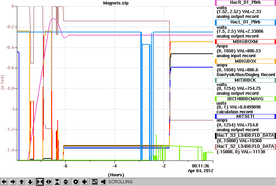The width and height of the screenshot is (276, 186).
Task: Pan the plot left with arrow button
Action: (x=4, y=182)
